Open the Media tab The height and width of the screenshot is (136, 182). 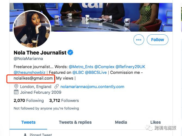coord(121,122)
